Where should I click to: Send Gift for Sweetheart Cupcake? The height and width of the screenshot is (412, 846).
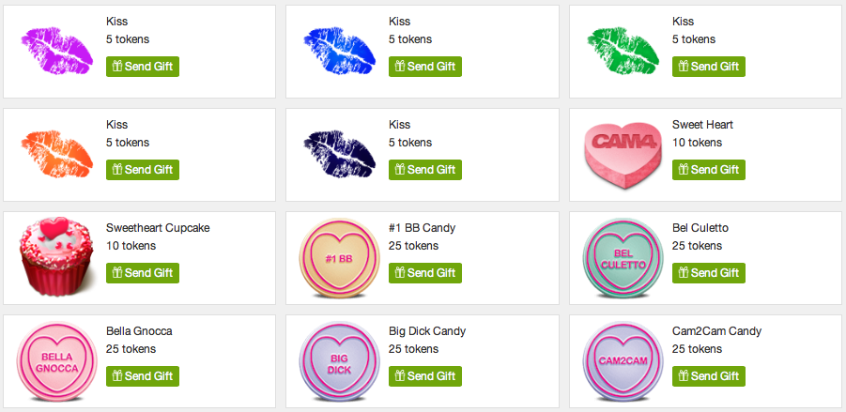click(x=143, y=273)
